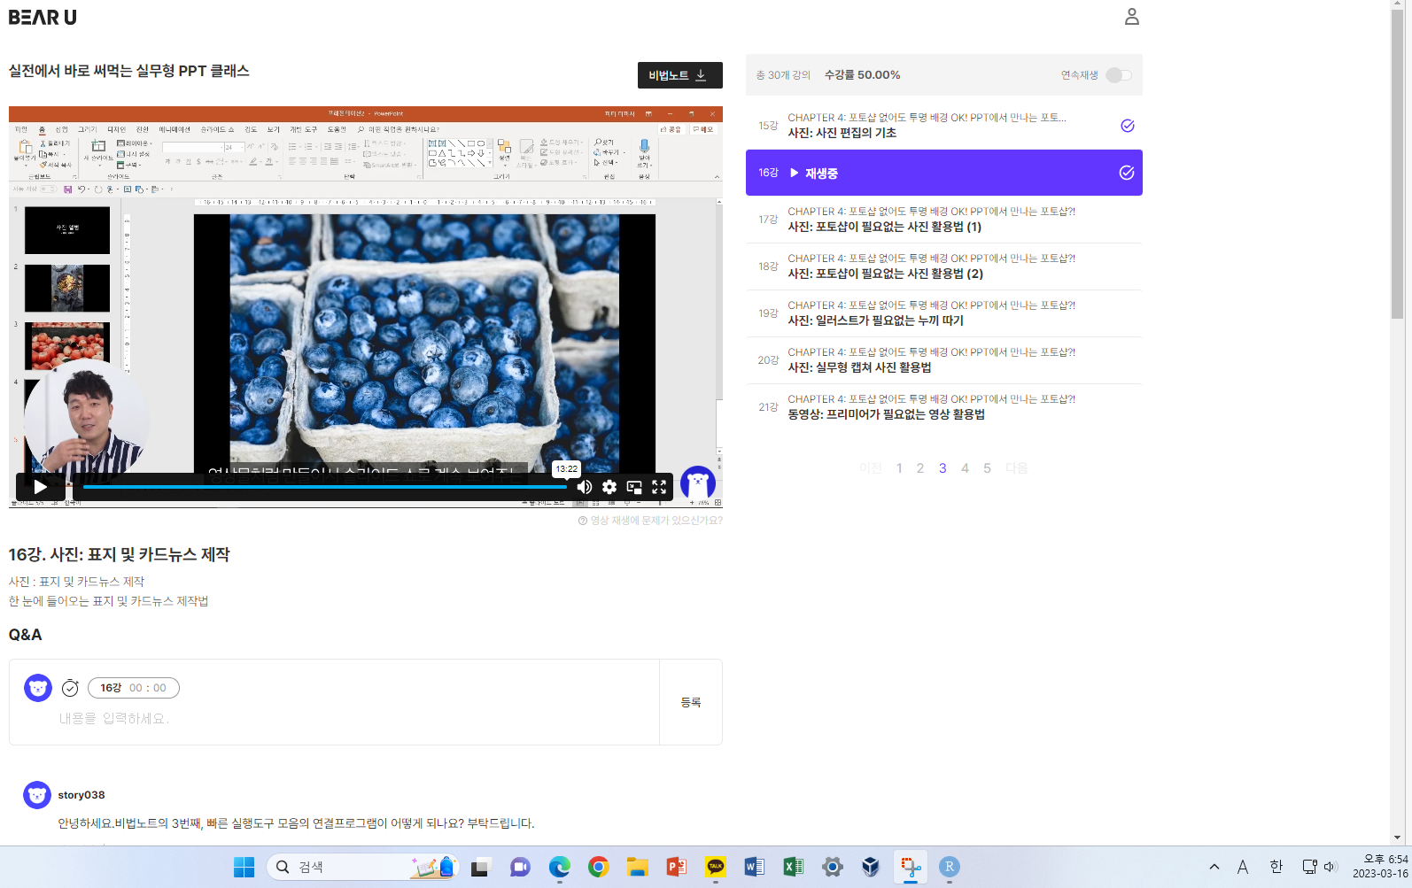Toggle completion check for lecture 16강
This screenshot has height=888, width=1412.
click(x=1127, y=173)
